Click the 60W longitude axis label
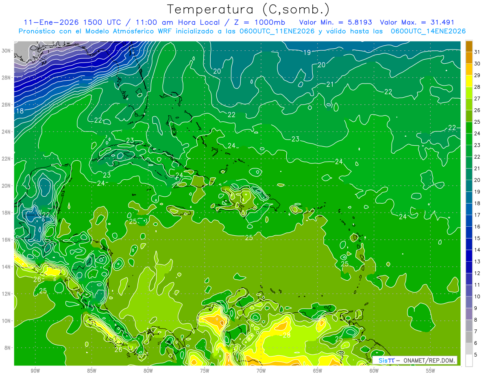488x376 pixels. click(x=374, y=371)
